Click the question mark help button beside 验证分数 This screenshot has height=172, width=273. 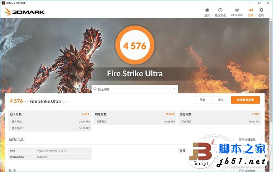point(174,89)
